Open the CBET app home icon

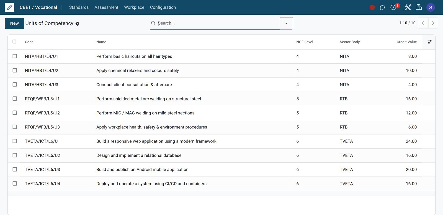point(9,7)
